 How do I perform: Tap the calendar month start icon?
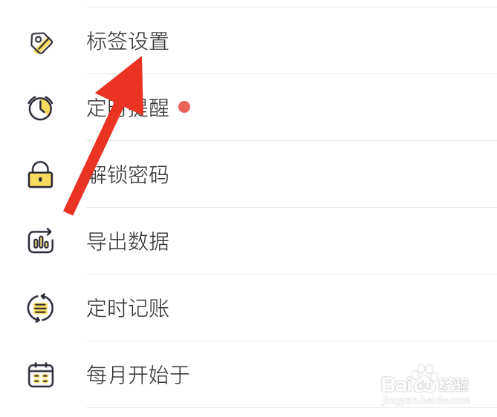click(41, 375)
